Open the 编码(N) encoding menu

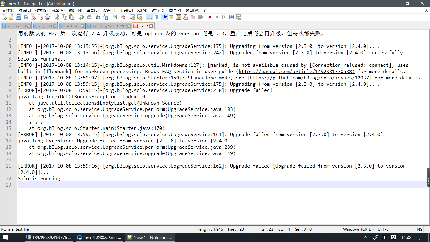click(75, 10)
